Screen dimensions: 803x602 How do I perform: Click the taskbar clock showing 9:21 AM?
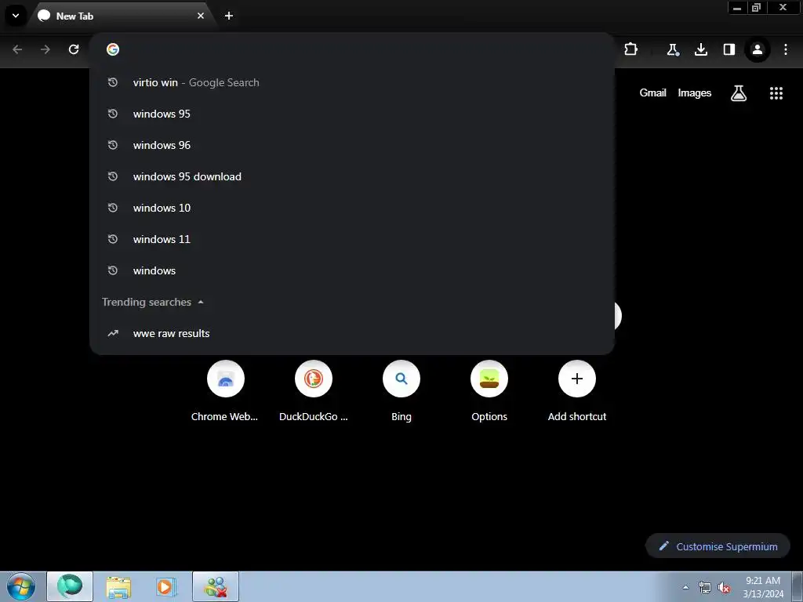point(762,587)
